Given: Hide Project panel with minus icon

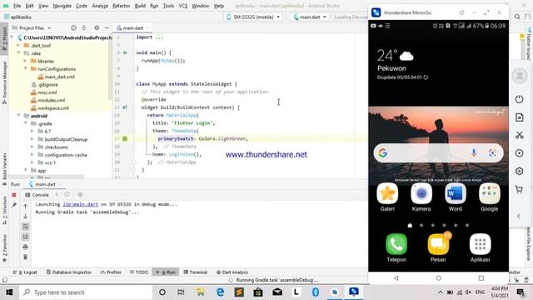Looking at the screenshot, I should 107,27.
